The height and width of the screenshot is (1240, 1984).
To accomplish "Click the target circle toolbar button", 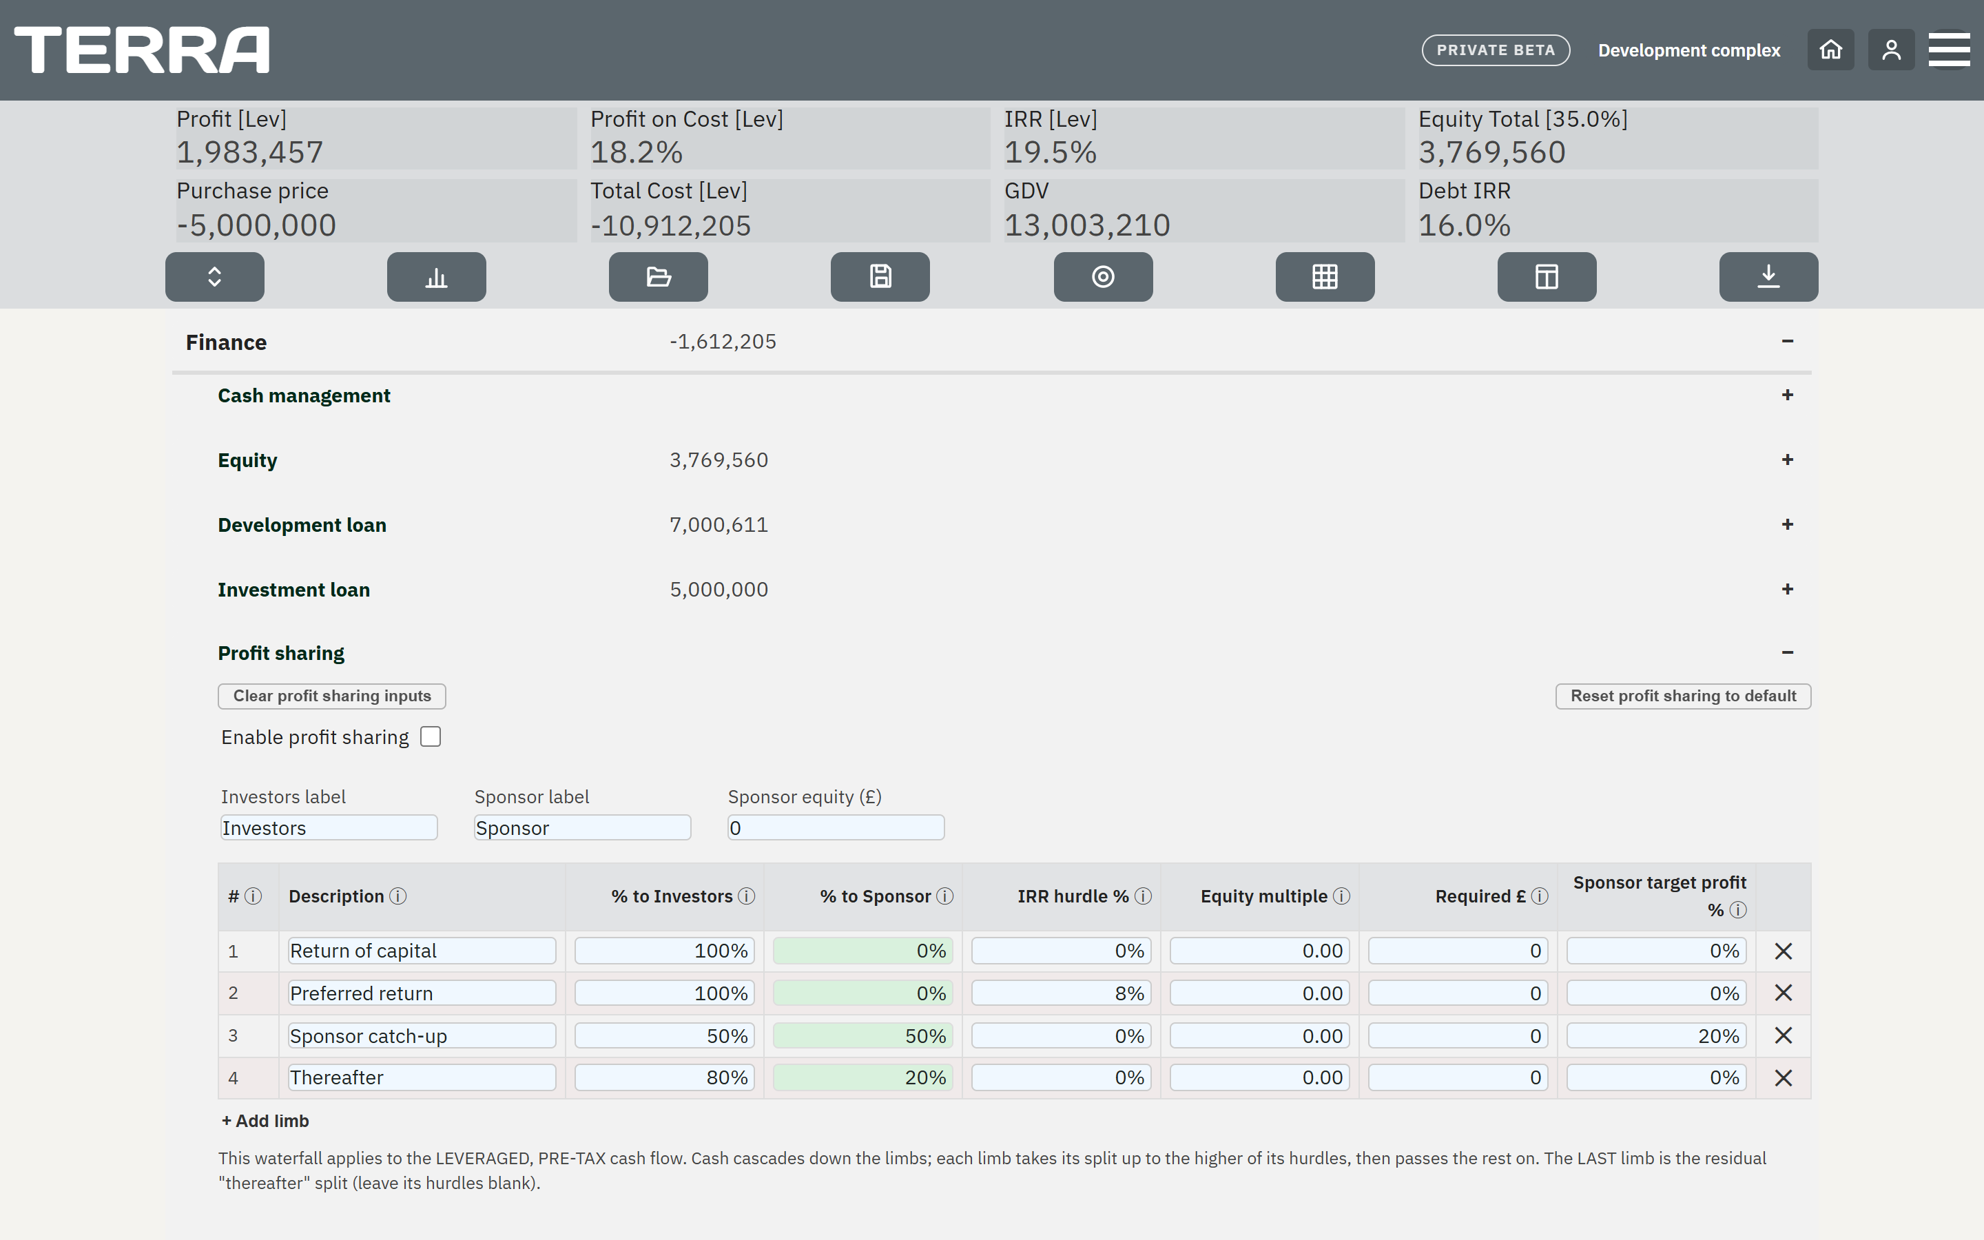I will pyautogui.click(x=1104, y=276).
